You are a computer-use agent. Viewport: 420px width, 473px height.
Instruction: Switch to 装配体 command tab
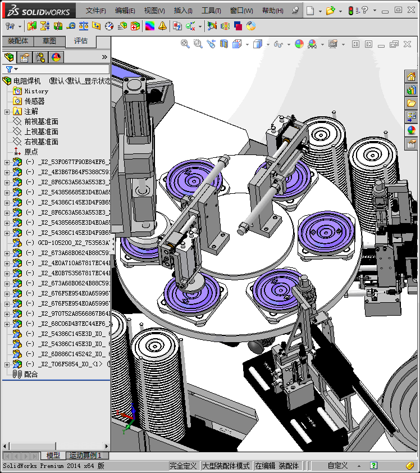(x=18, y=41)
